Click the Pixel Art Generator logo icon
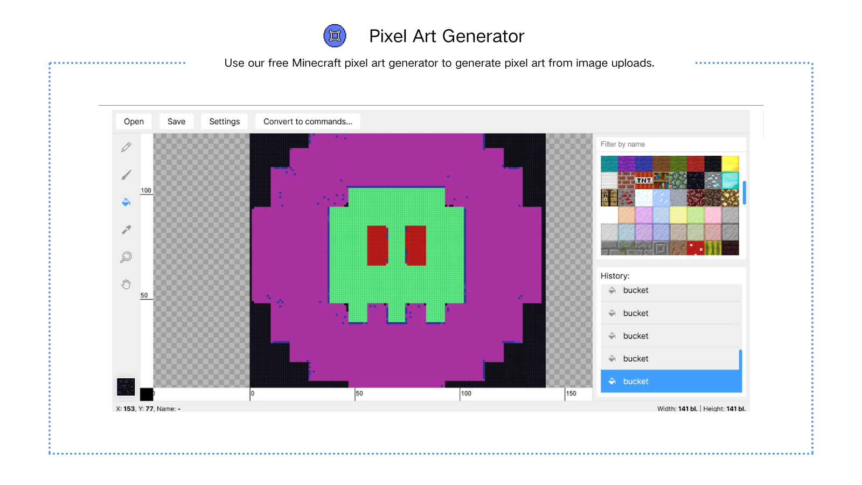The width and height of the screenshot is (862, 485). tap(335, 36)
